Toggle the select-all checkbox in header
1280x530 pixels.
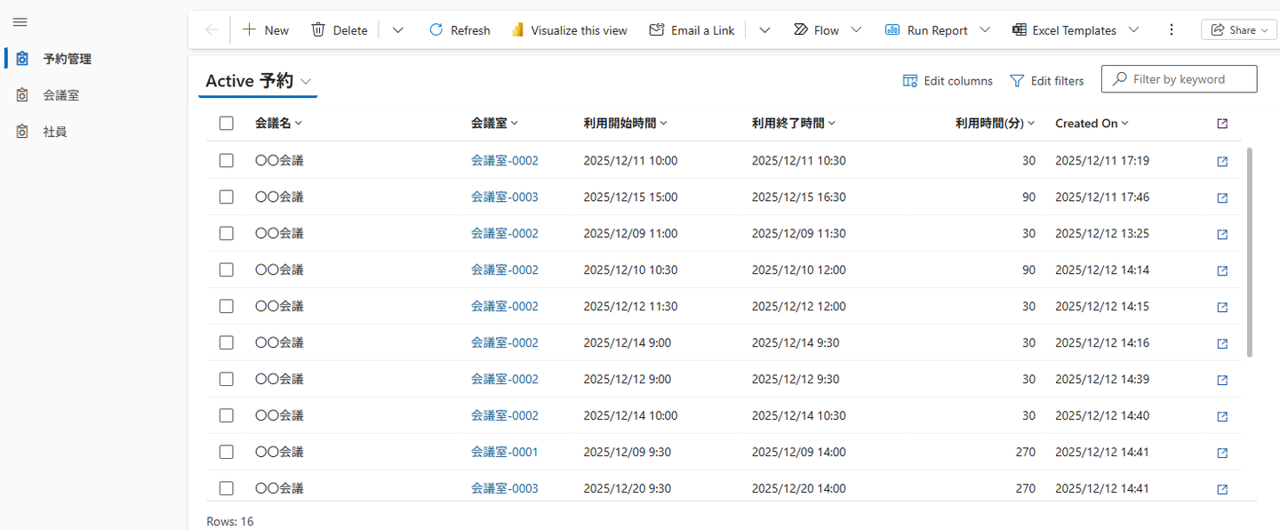click(227, 124)
